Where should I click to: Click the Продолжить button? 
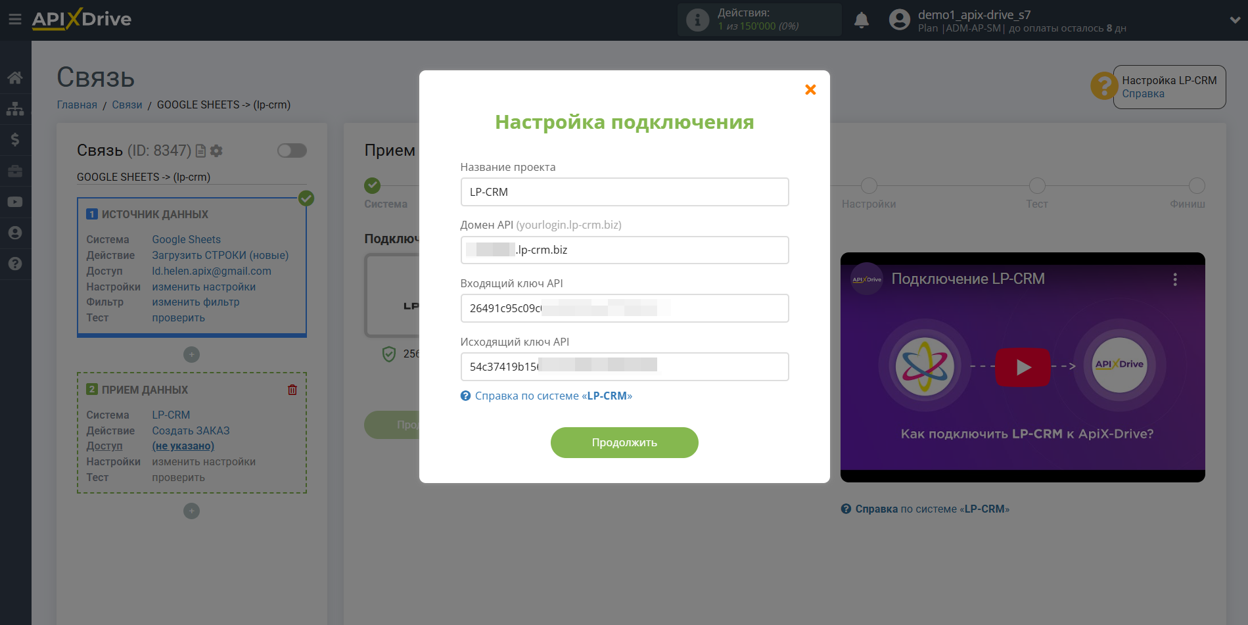(624, 442)
